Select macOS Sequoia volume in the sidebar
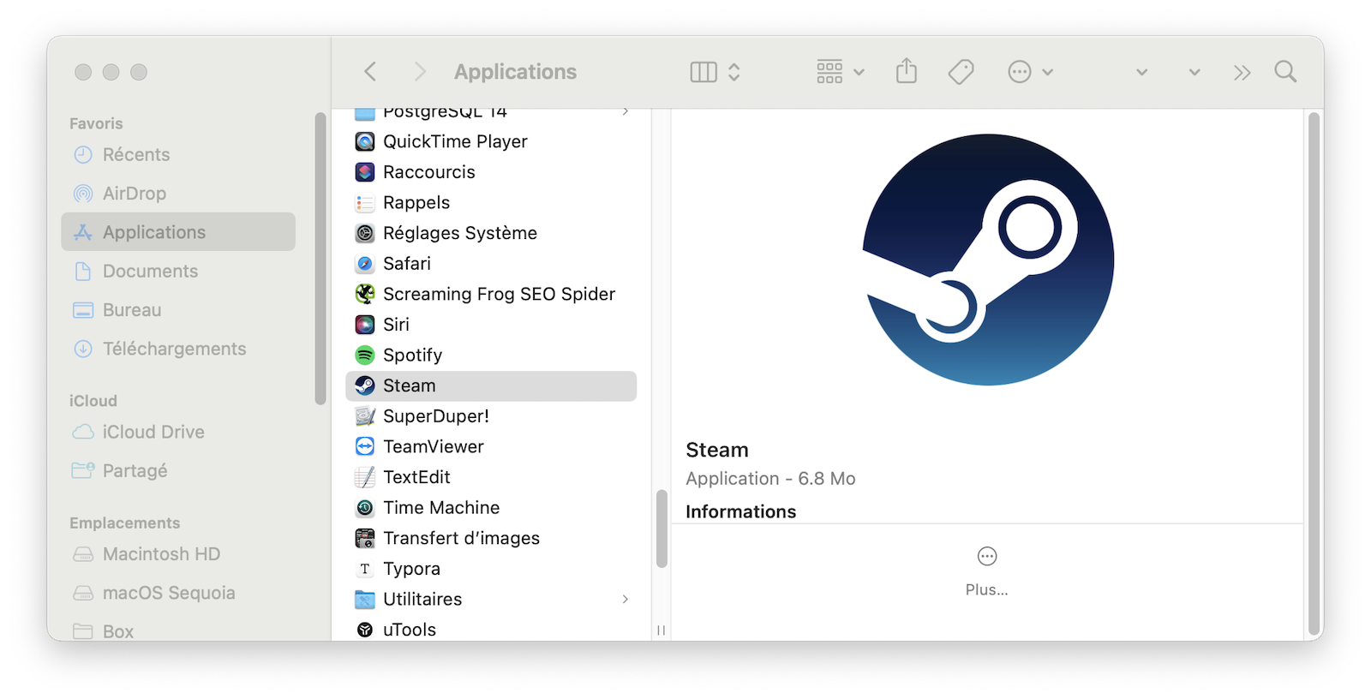Screen dimensions: 1371x699 (x=178, y=593)
